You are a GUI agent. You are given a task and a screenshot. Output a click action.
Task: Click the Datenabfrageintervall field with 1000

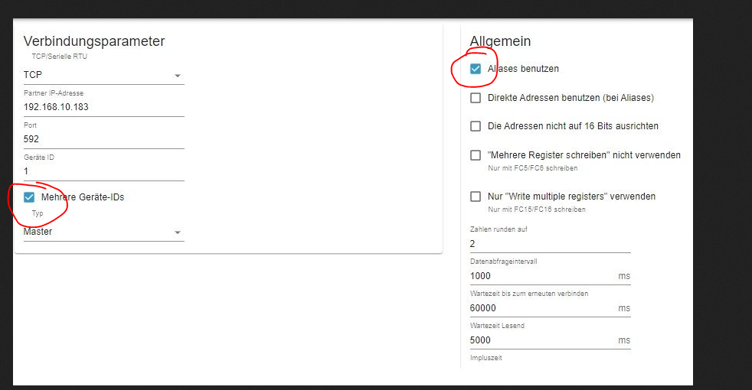tap(550, 276)
